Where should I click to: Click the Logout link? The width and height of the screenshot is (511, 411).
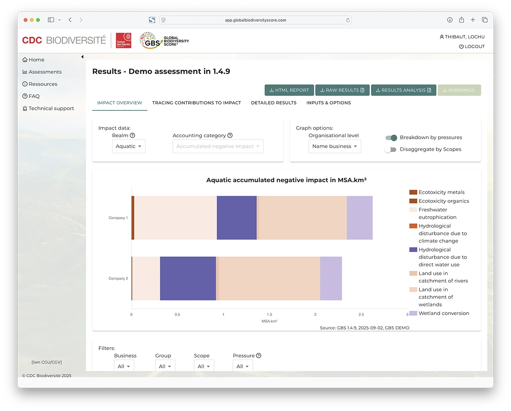pos(472,46)
